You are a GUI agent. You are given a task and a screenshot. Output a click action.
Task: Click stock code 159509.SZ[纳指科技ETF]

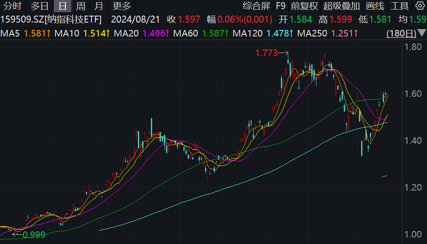[51, 20]
